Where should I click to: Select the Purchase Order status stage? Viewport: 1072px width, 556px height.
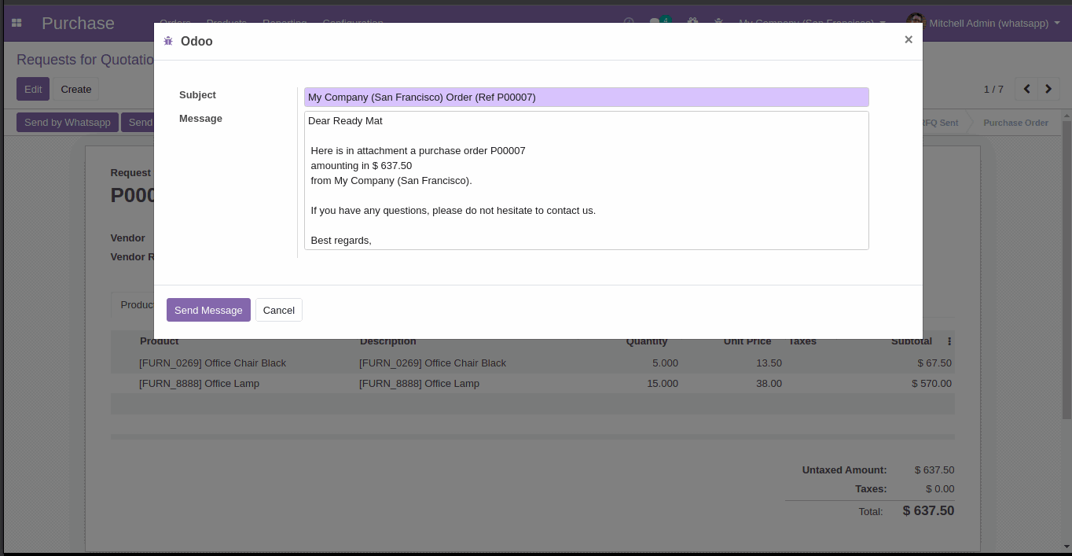[x=1015, y=123]
